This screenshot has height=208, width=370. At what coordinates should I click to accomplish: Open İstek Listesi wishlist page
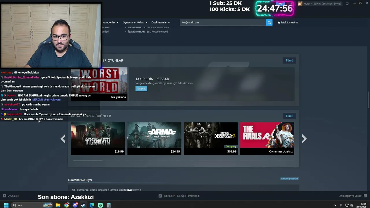tap(288, 22)
